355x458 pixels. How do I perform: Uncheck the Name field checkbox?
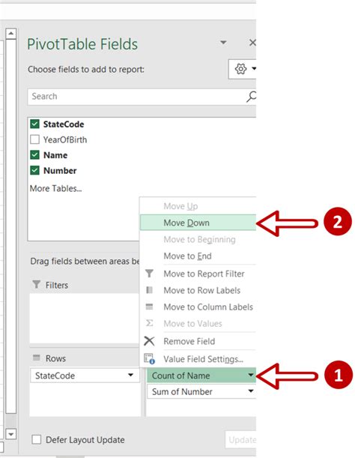[x=34, y=155]
